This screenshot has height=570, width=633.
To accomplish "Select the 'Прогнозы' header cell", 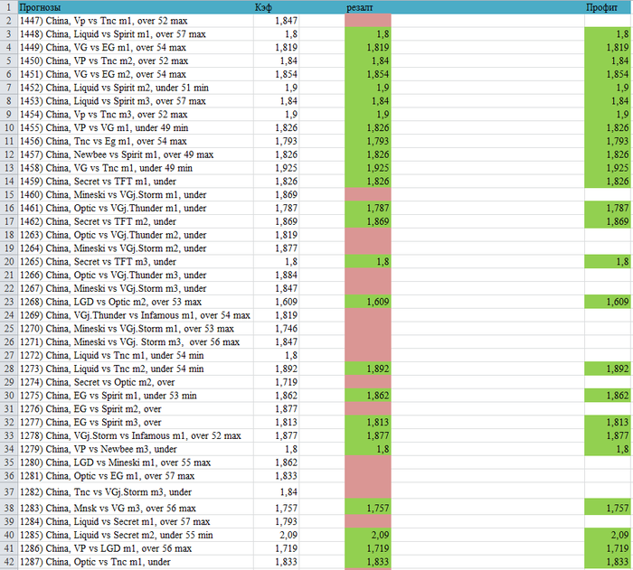I will pos(136,7).
